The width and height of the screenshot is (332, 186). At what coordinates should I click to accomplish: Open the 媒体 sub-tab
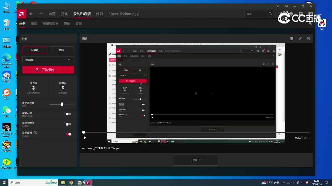[67, 24]
